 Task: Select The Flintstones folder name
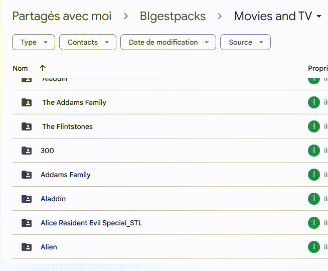67,126
